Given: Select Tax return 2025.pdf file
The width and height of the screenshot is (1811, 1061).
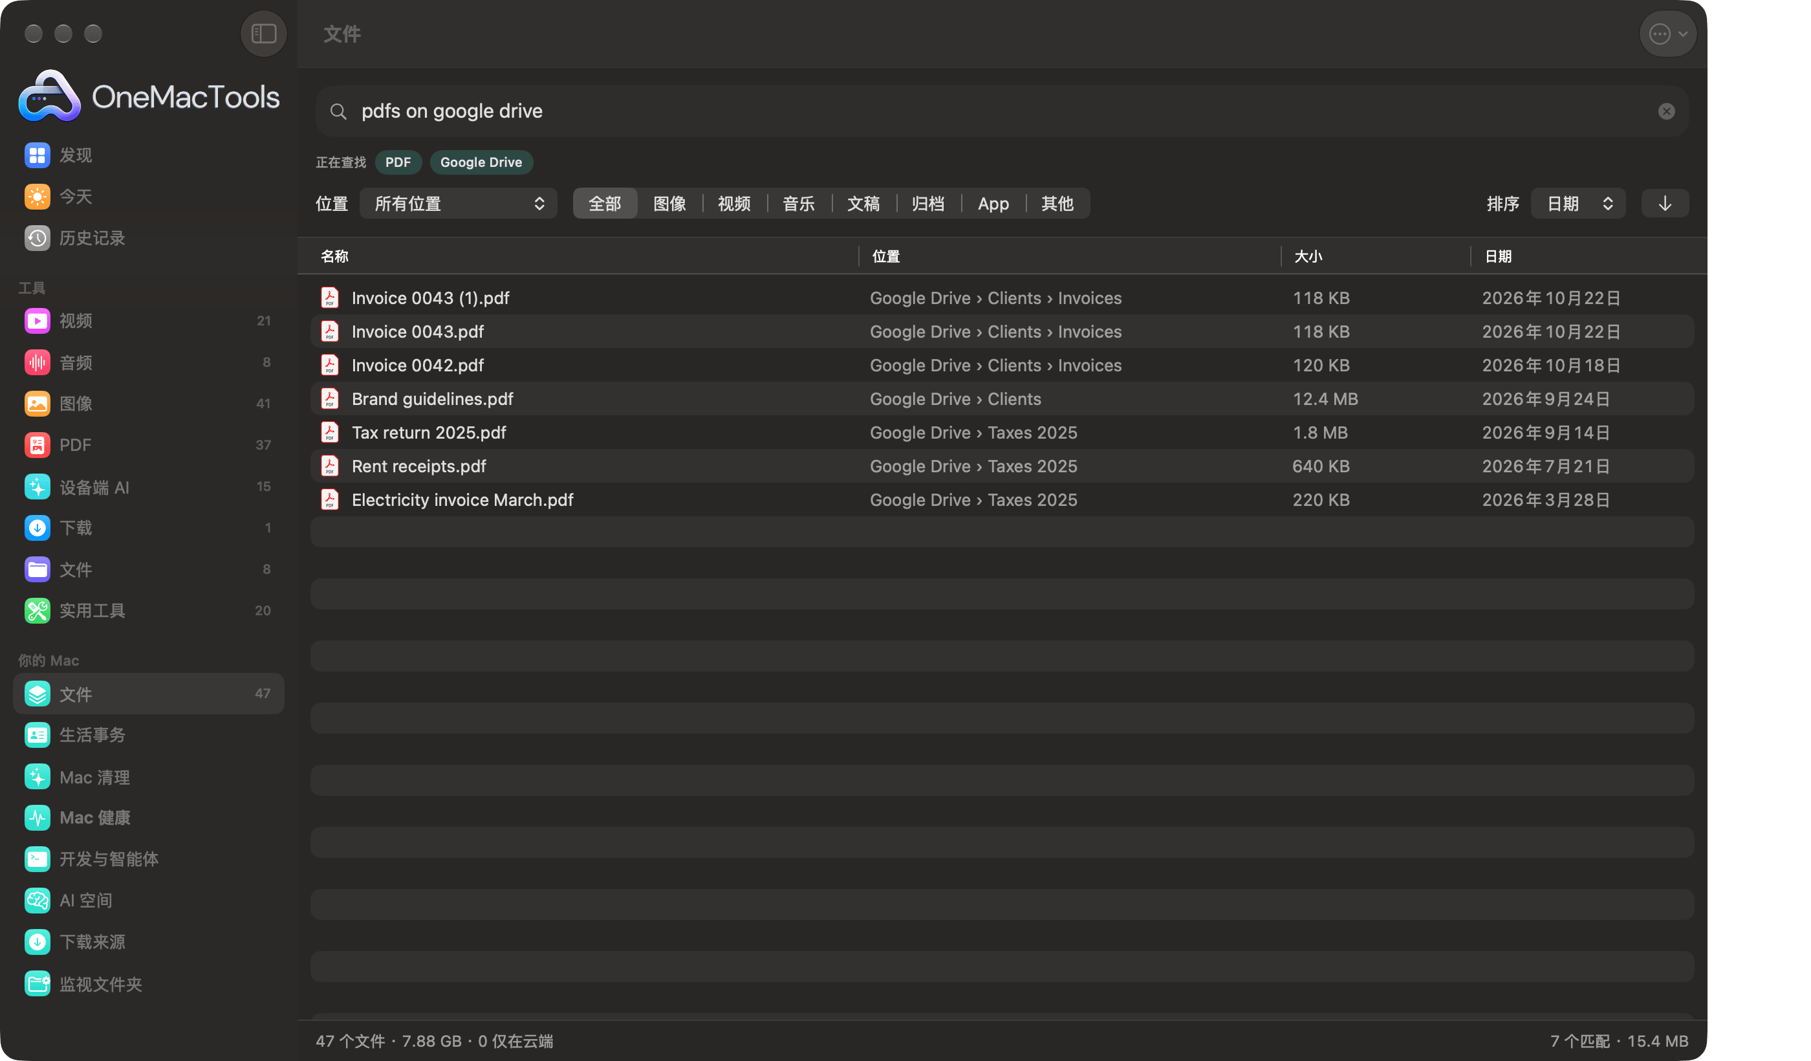Looking at the screenshot, I should pos(1002,432).
